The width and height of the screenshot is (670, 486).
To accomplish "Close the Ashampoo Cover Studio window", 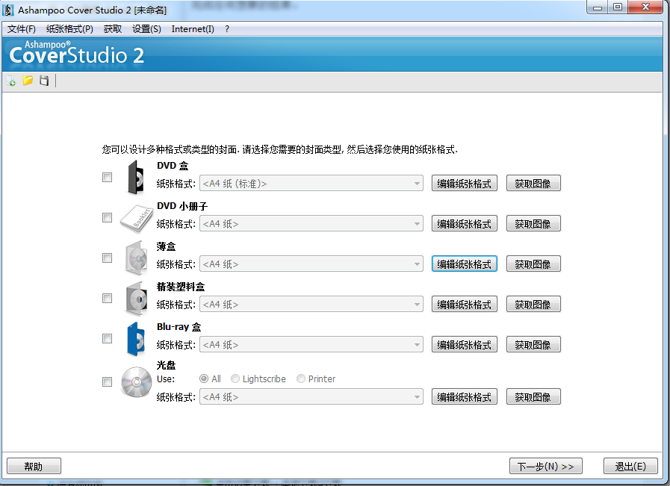I will pyautogui.click(x=645, y=7).
